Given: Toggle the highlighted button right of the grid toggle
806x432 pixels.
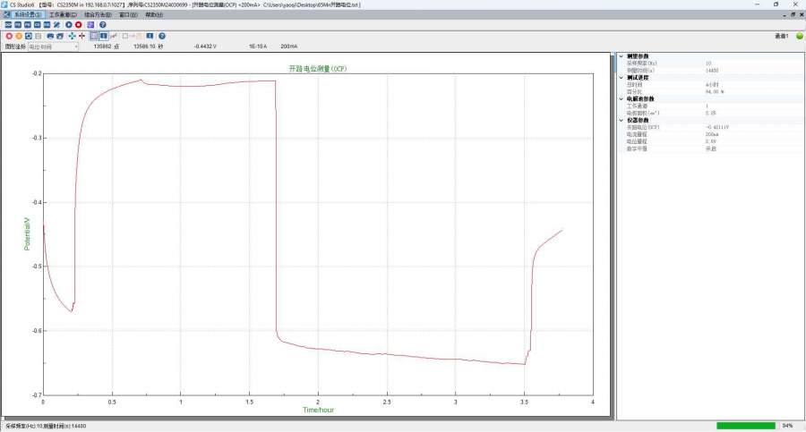Looking at the screenshot, I should (104, 36).
